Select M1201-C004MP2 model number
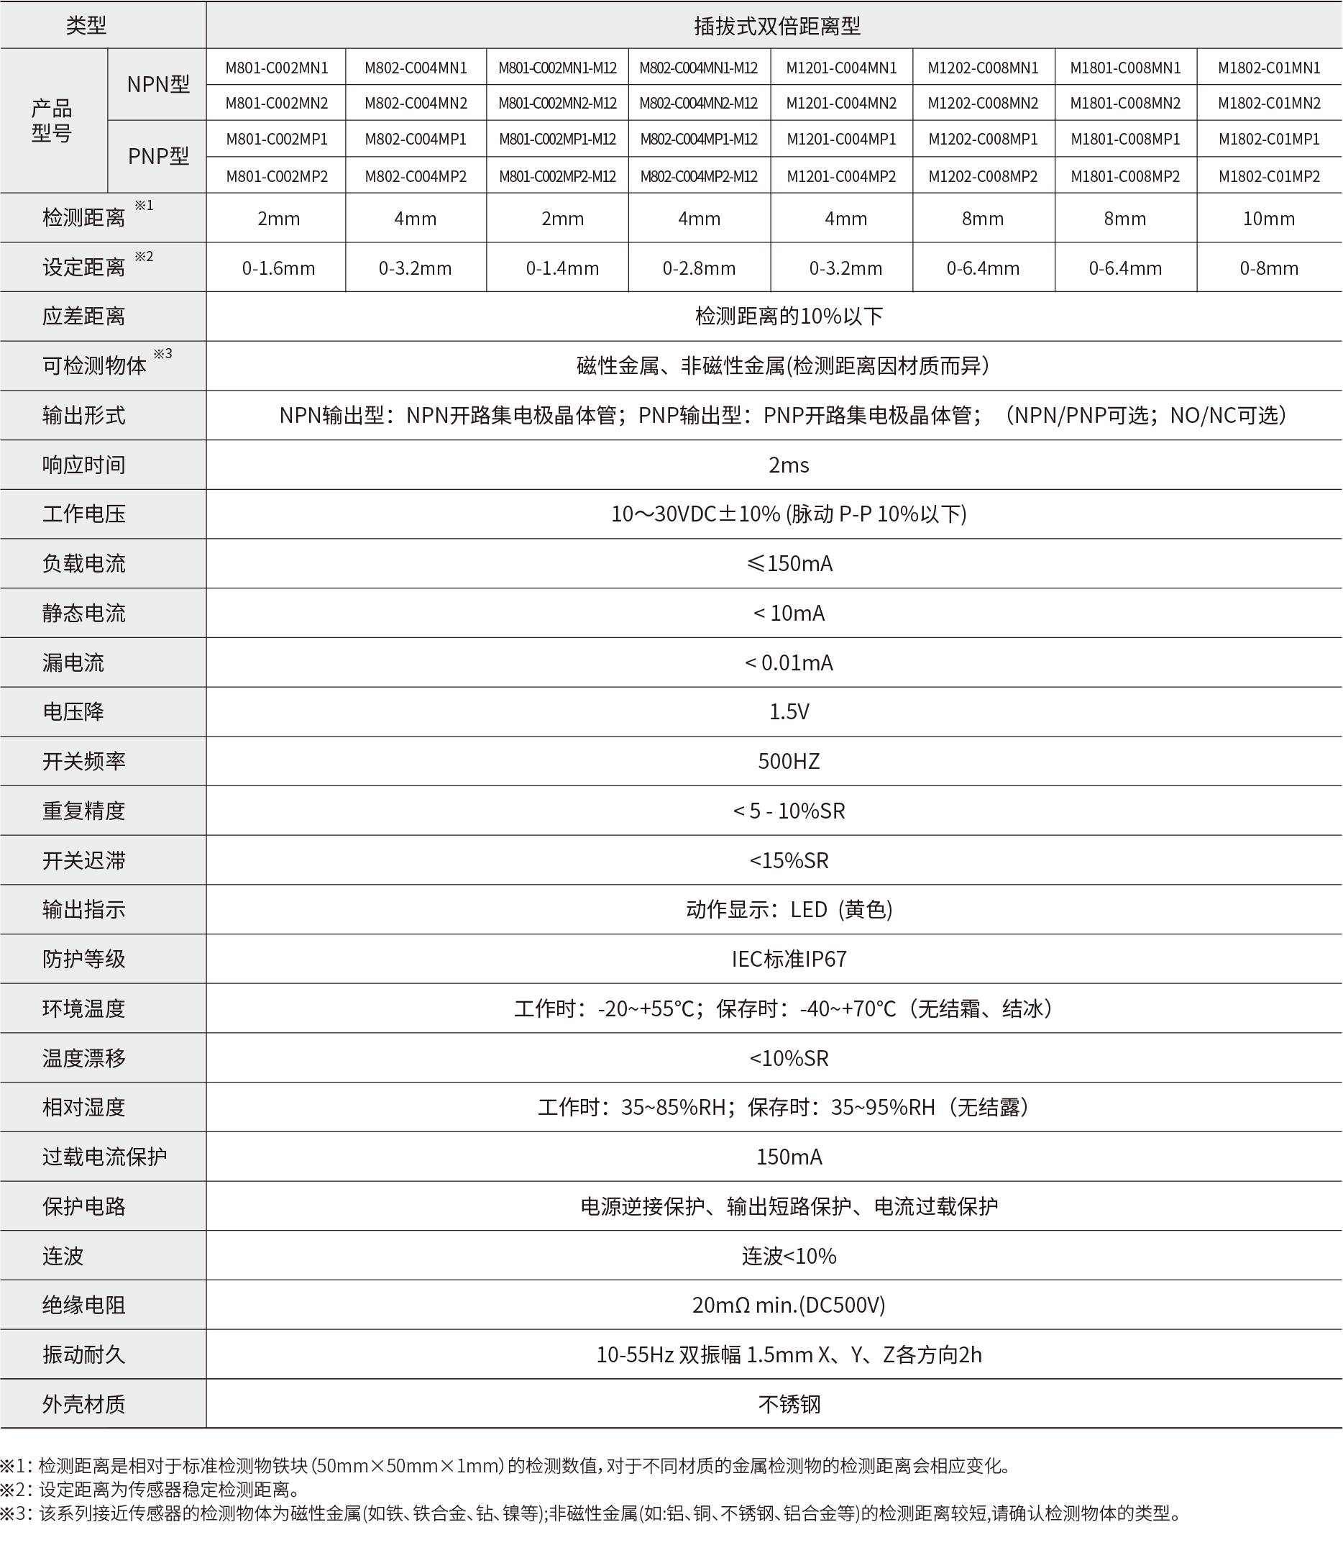1343x1563 pixels. pos(842,176)
